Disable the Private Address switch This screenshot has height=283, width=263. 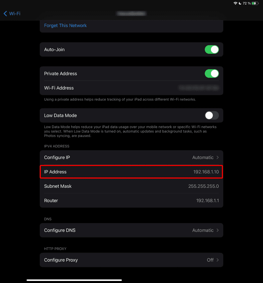pyautogui.click(x=212, y=74)
